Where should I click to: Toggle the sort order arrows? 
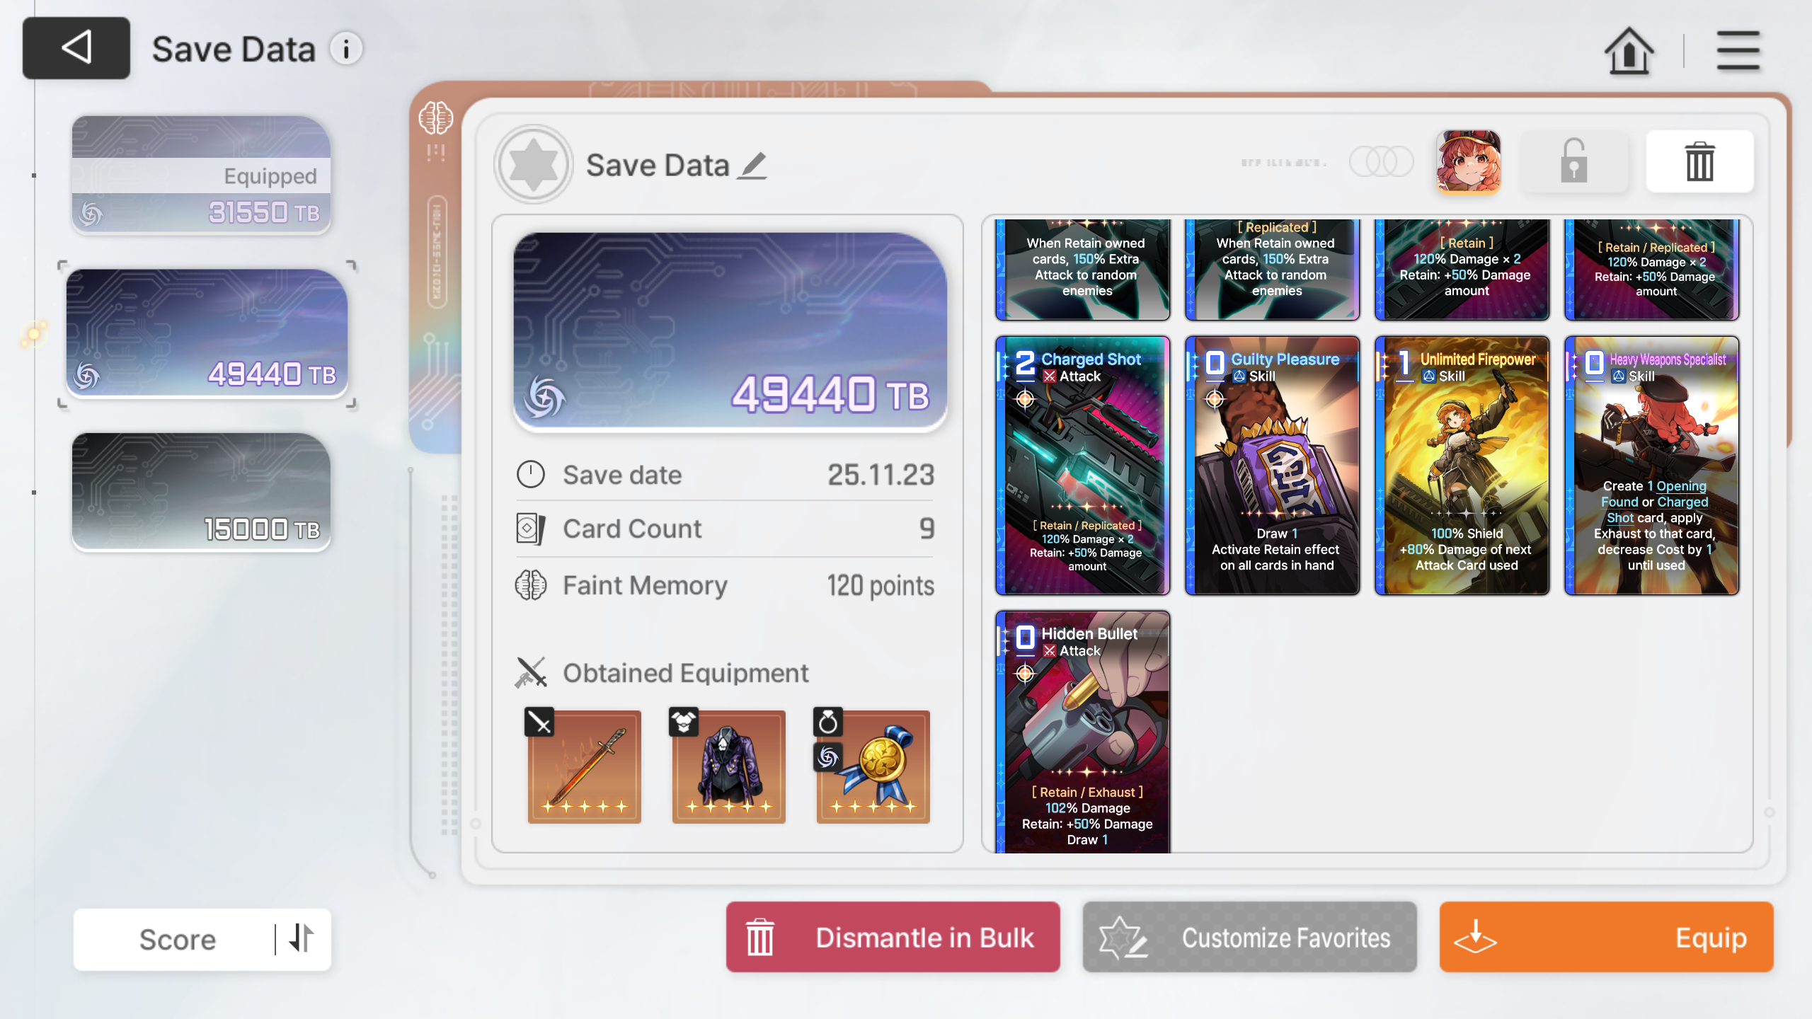point(302,938)
